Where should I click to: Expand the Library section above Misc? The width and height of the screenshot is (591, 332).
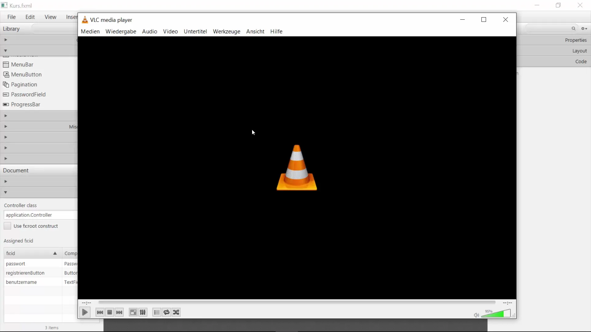pyautogui.click(x=6, y=116)
